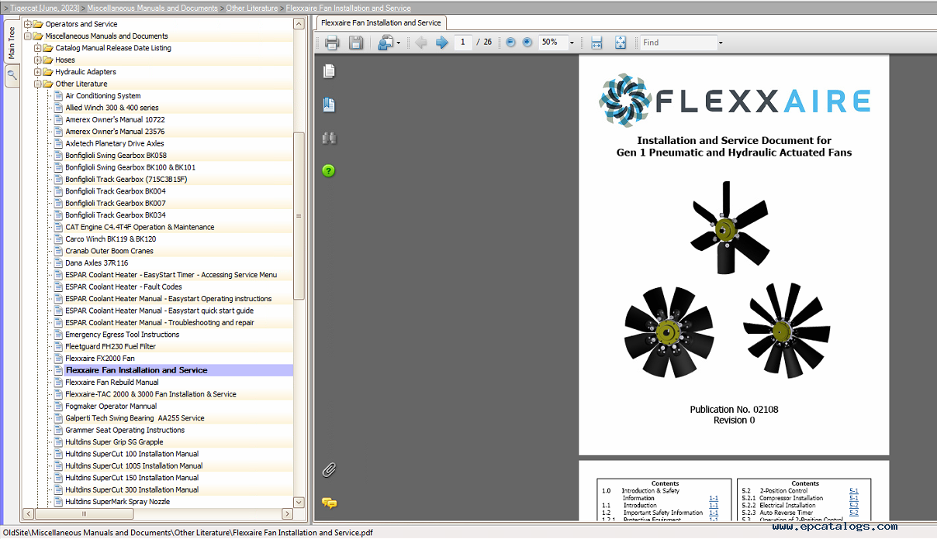Open the bookmarks panel icon
The width and height of the screenshot is (937, 539).
[x=329, y=105]
